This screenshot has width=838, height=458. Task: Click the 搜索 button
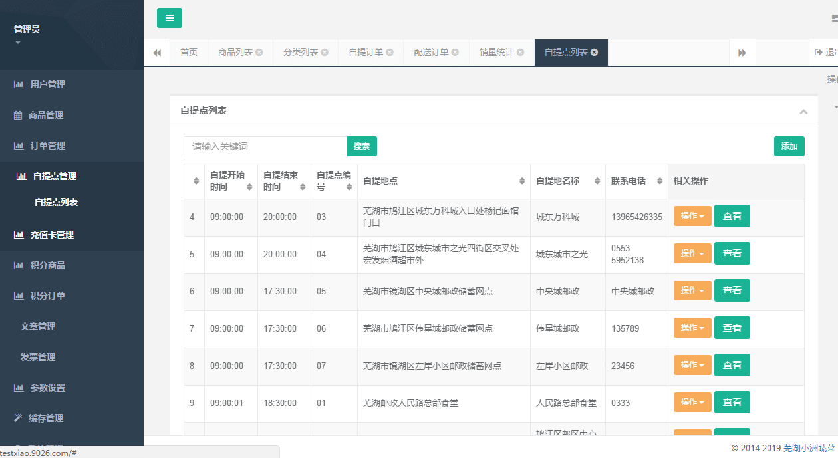(362, 146)
